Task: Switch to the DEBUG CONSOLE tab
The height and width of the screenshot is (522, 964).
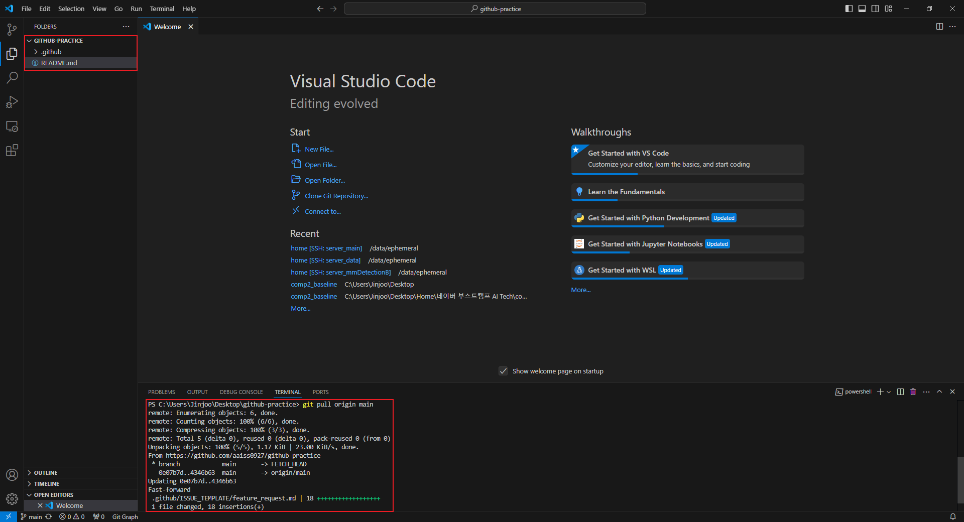Action: 242,392
